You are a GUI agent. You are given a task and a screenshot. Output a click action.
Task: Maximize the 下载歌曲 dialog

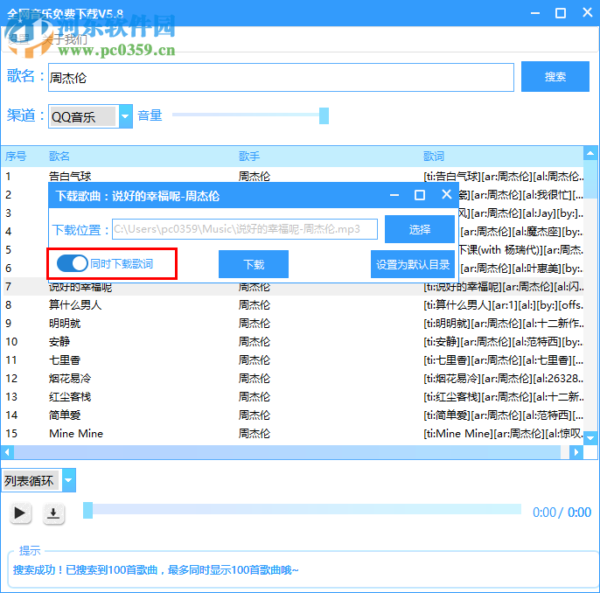pyautogui.click(x=420, y=195)
